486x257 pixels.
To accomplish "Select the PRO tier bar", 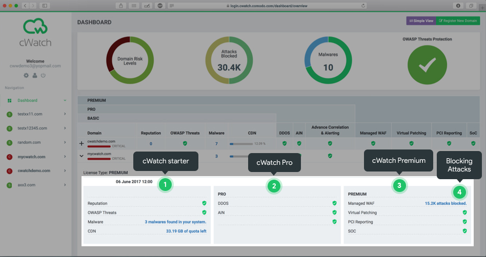I will [216, 110].
